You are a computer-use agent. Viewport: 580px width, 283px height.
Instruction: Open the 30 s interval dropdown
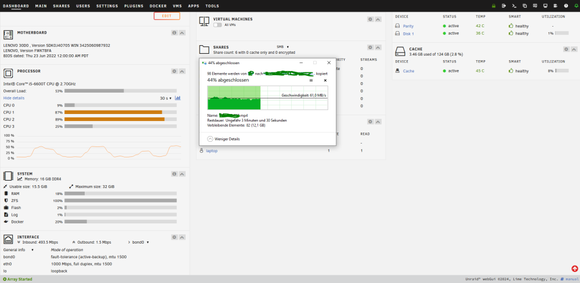(x=166, y=98)
